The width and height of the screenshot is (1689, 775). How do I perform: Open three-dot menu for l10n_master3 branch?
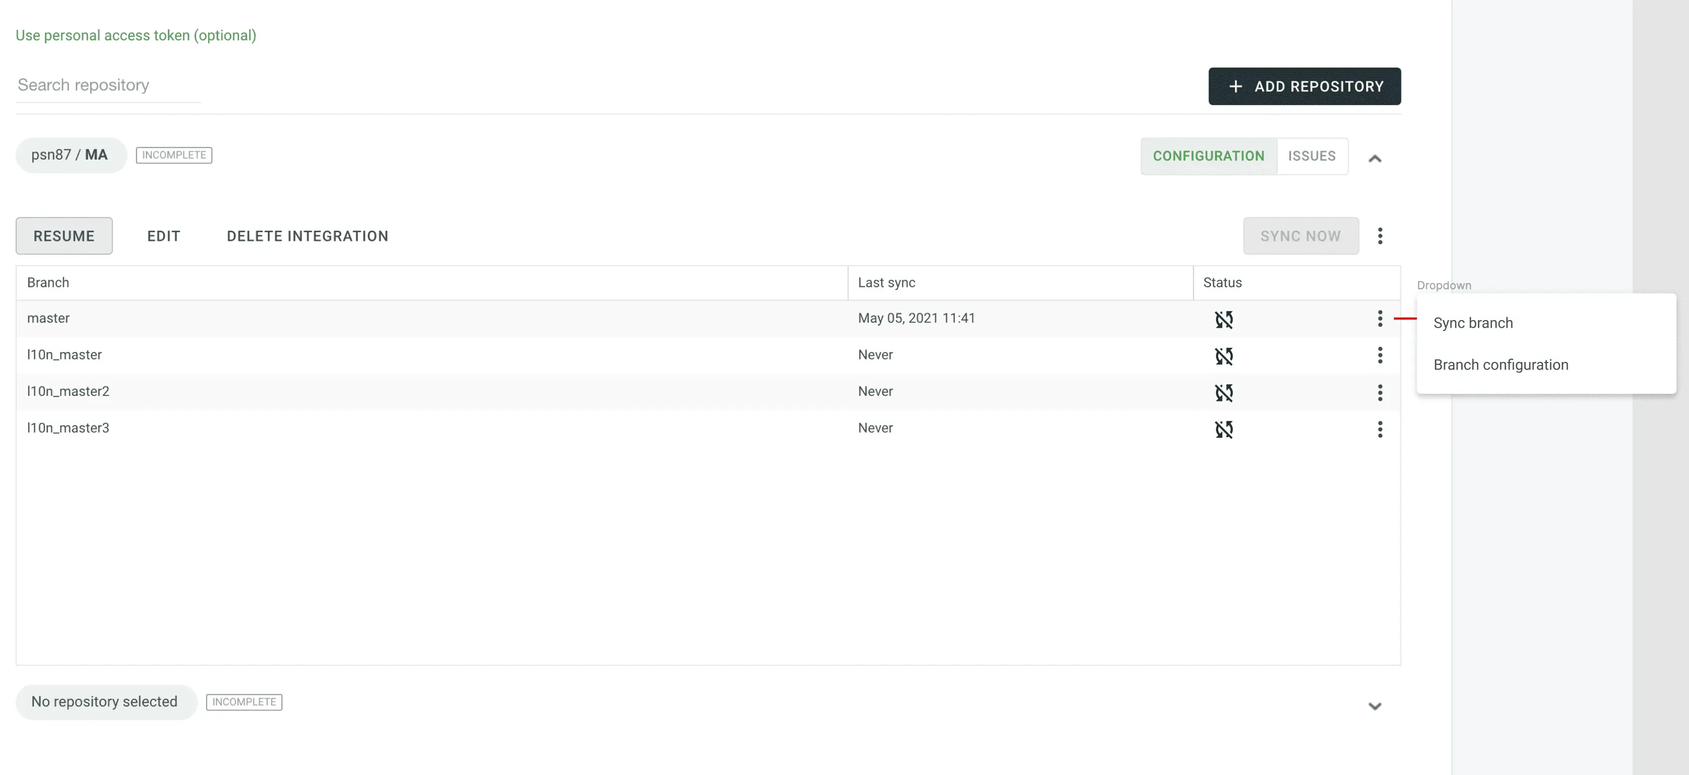[1379, 429]
